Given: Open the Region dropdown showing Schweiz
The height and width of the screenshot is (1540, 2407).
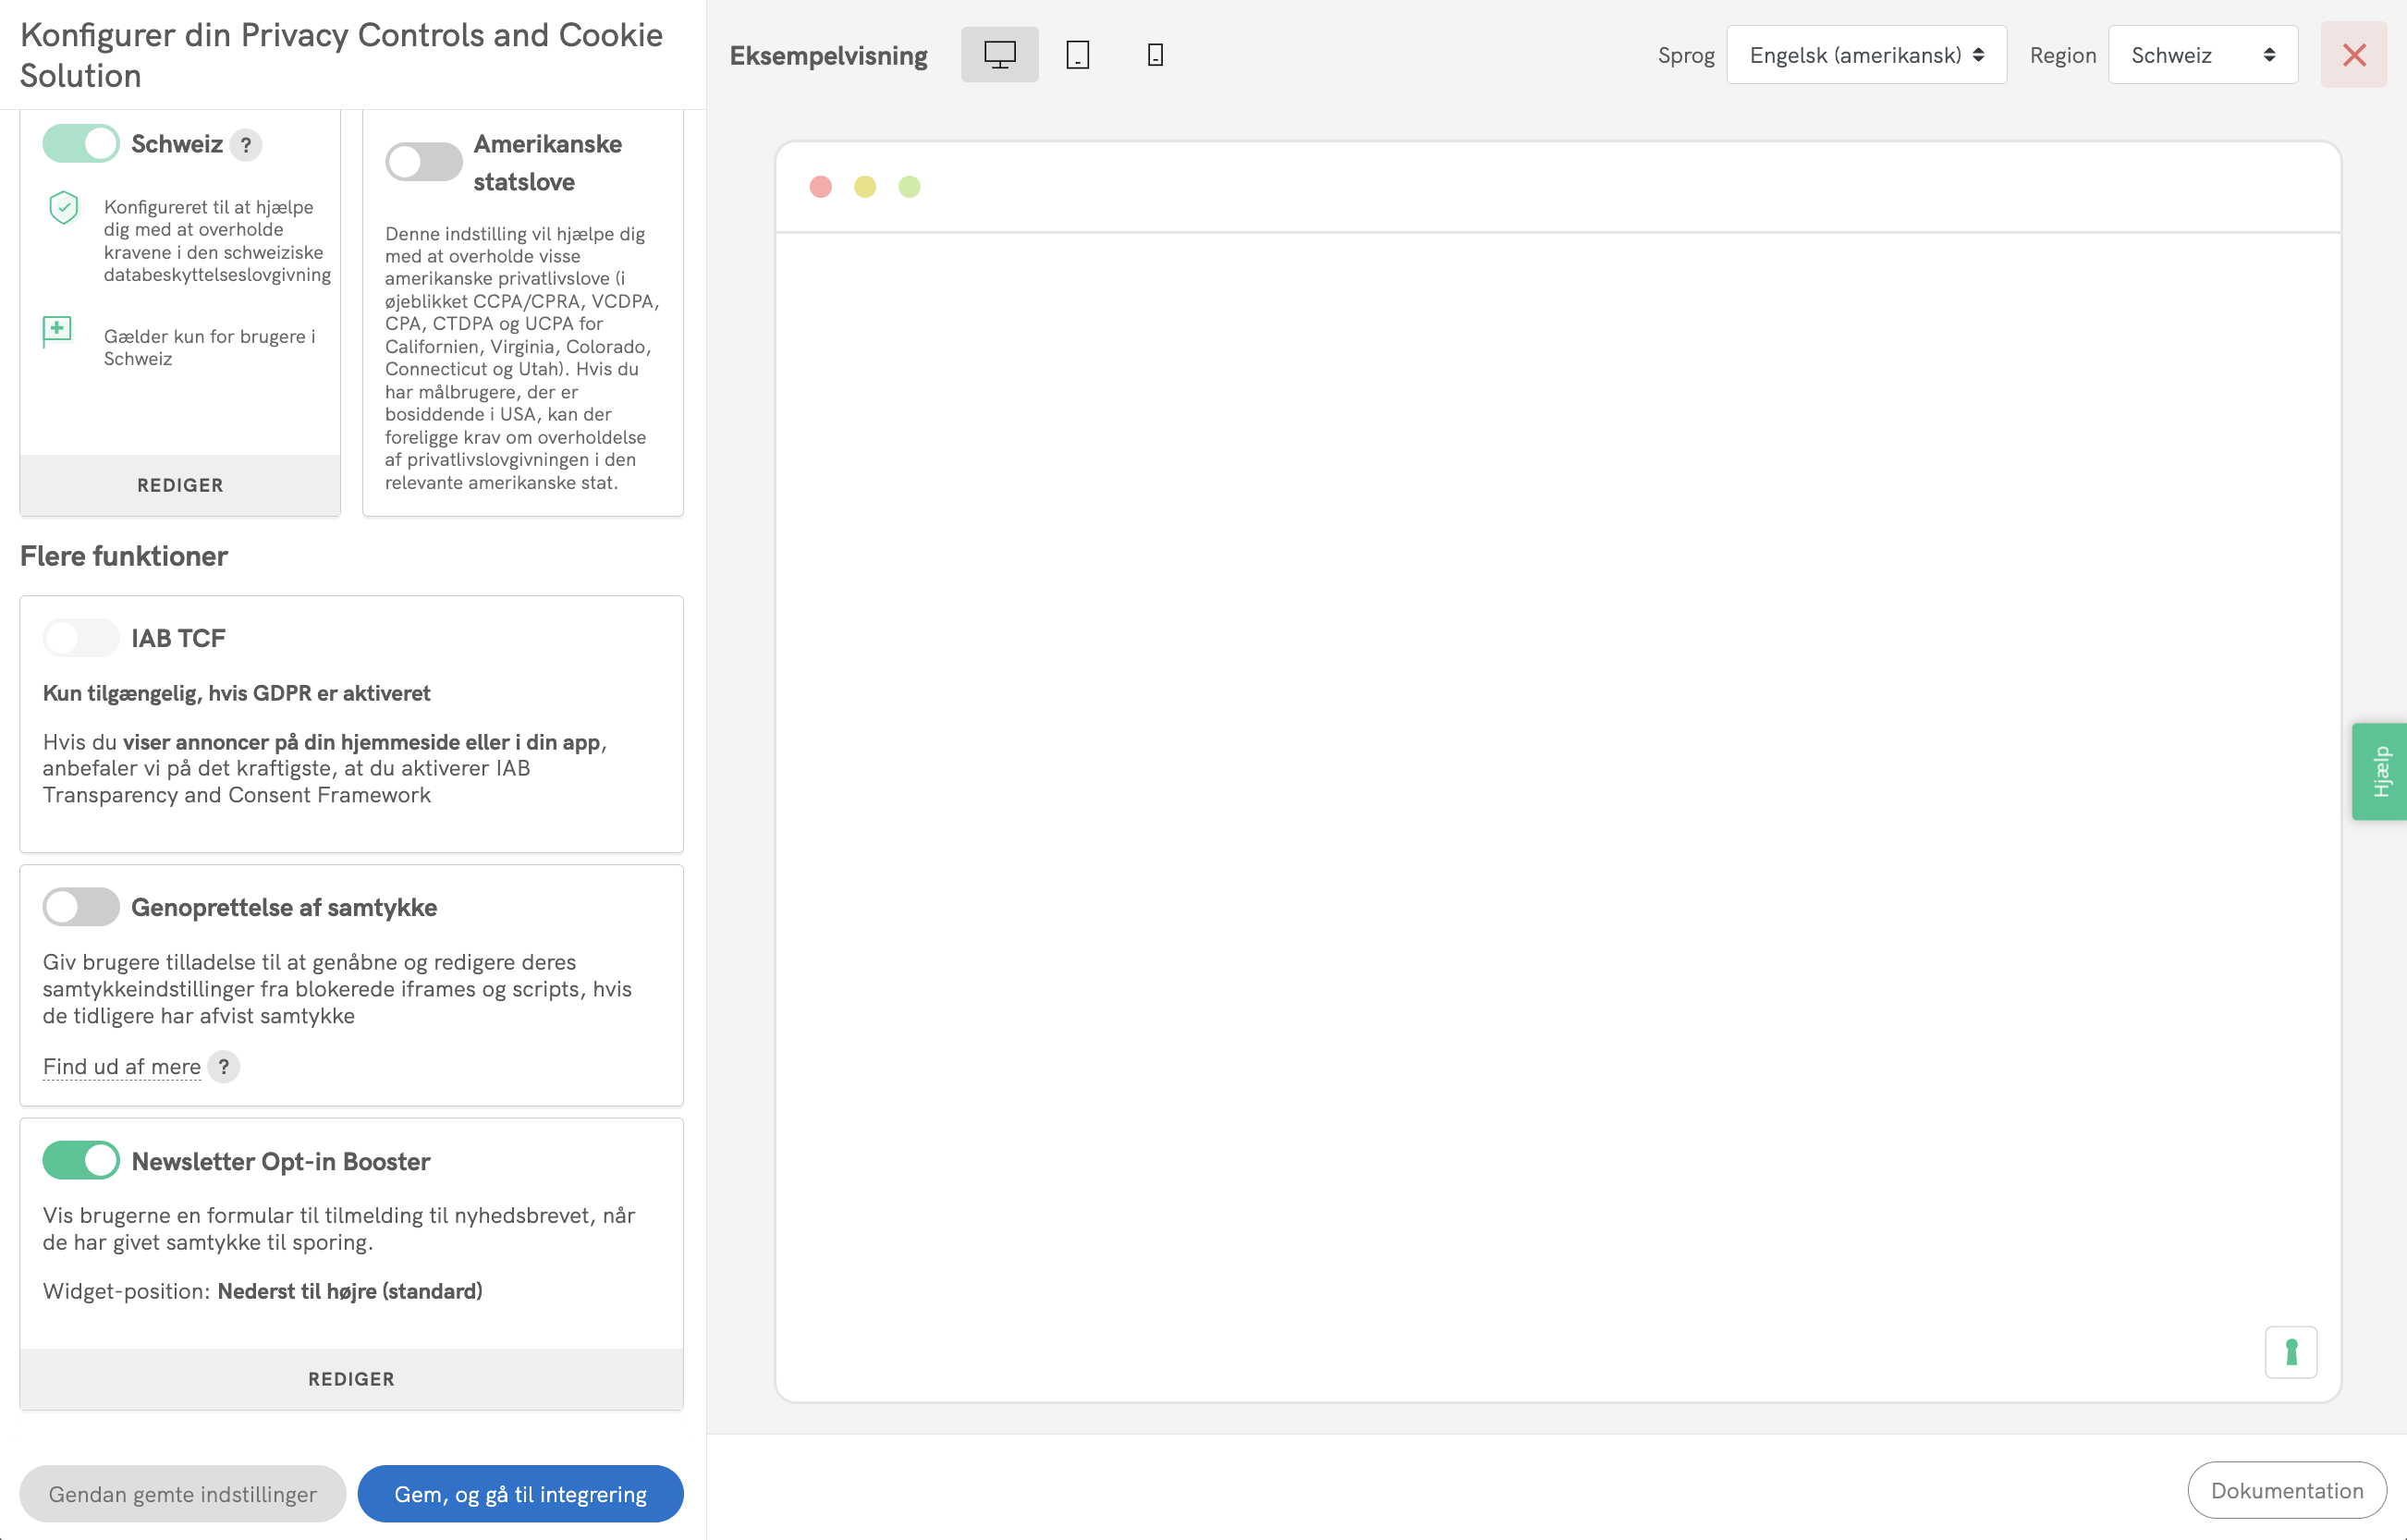Looking at the screenshot, I should pyautogui.click(x=2202, y=55).
